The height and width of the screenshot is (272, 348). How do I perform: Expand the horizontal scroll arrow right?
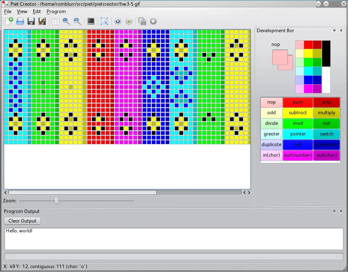coord(249,192)
